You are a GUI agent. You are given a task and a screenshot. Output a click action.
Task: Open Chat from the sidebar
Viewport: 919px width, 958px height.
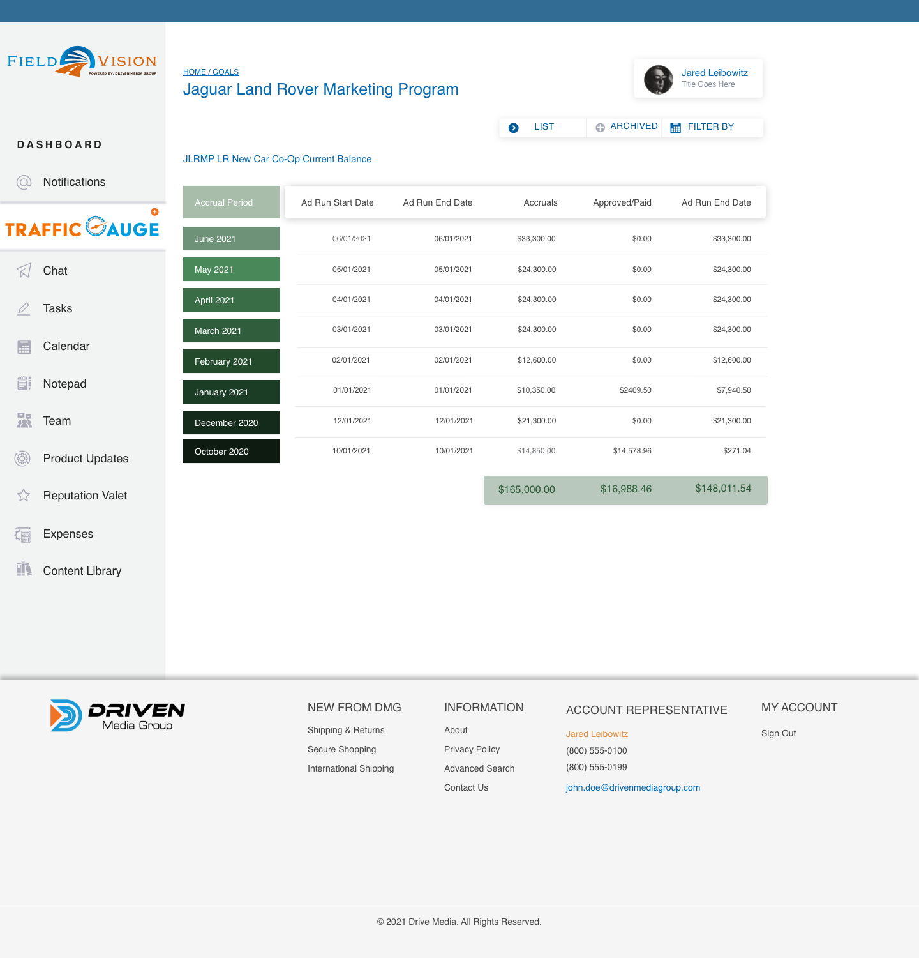point(55,271)
